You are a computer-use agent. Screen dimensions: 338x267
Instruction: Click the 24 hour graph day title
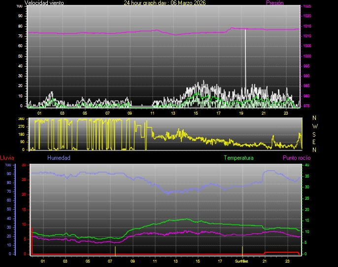click(x=165, y=3)
